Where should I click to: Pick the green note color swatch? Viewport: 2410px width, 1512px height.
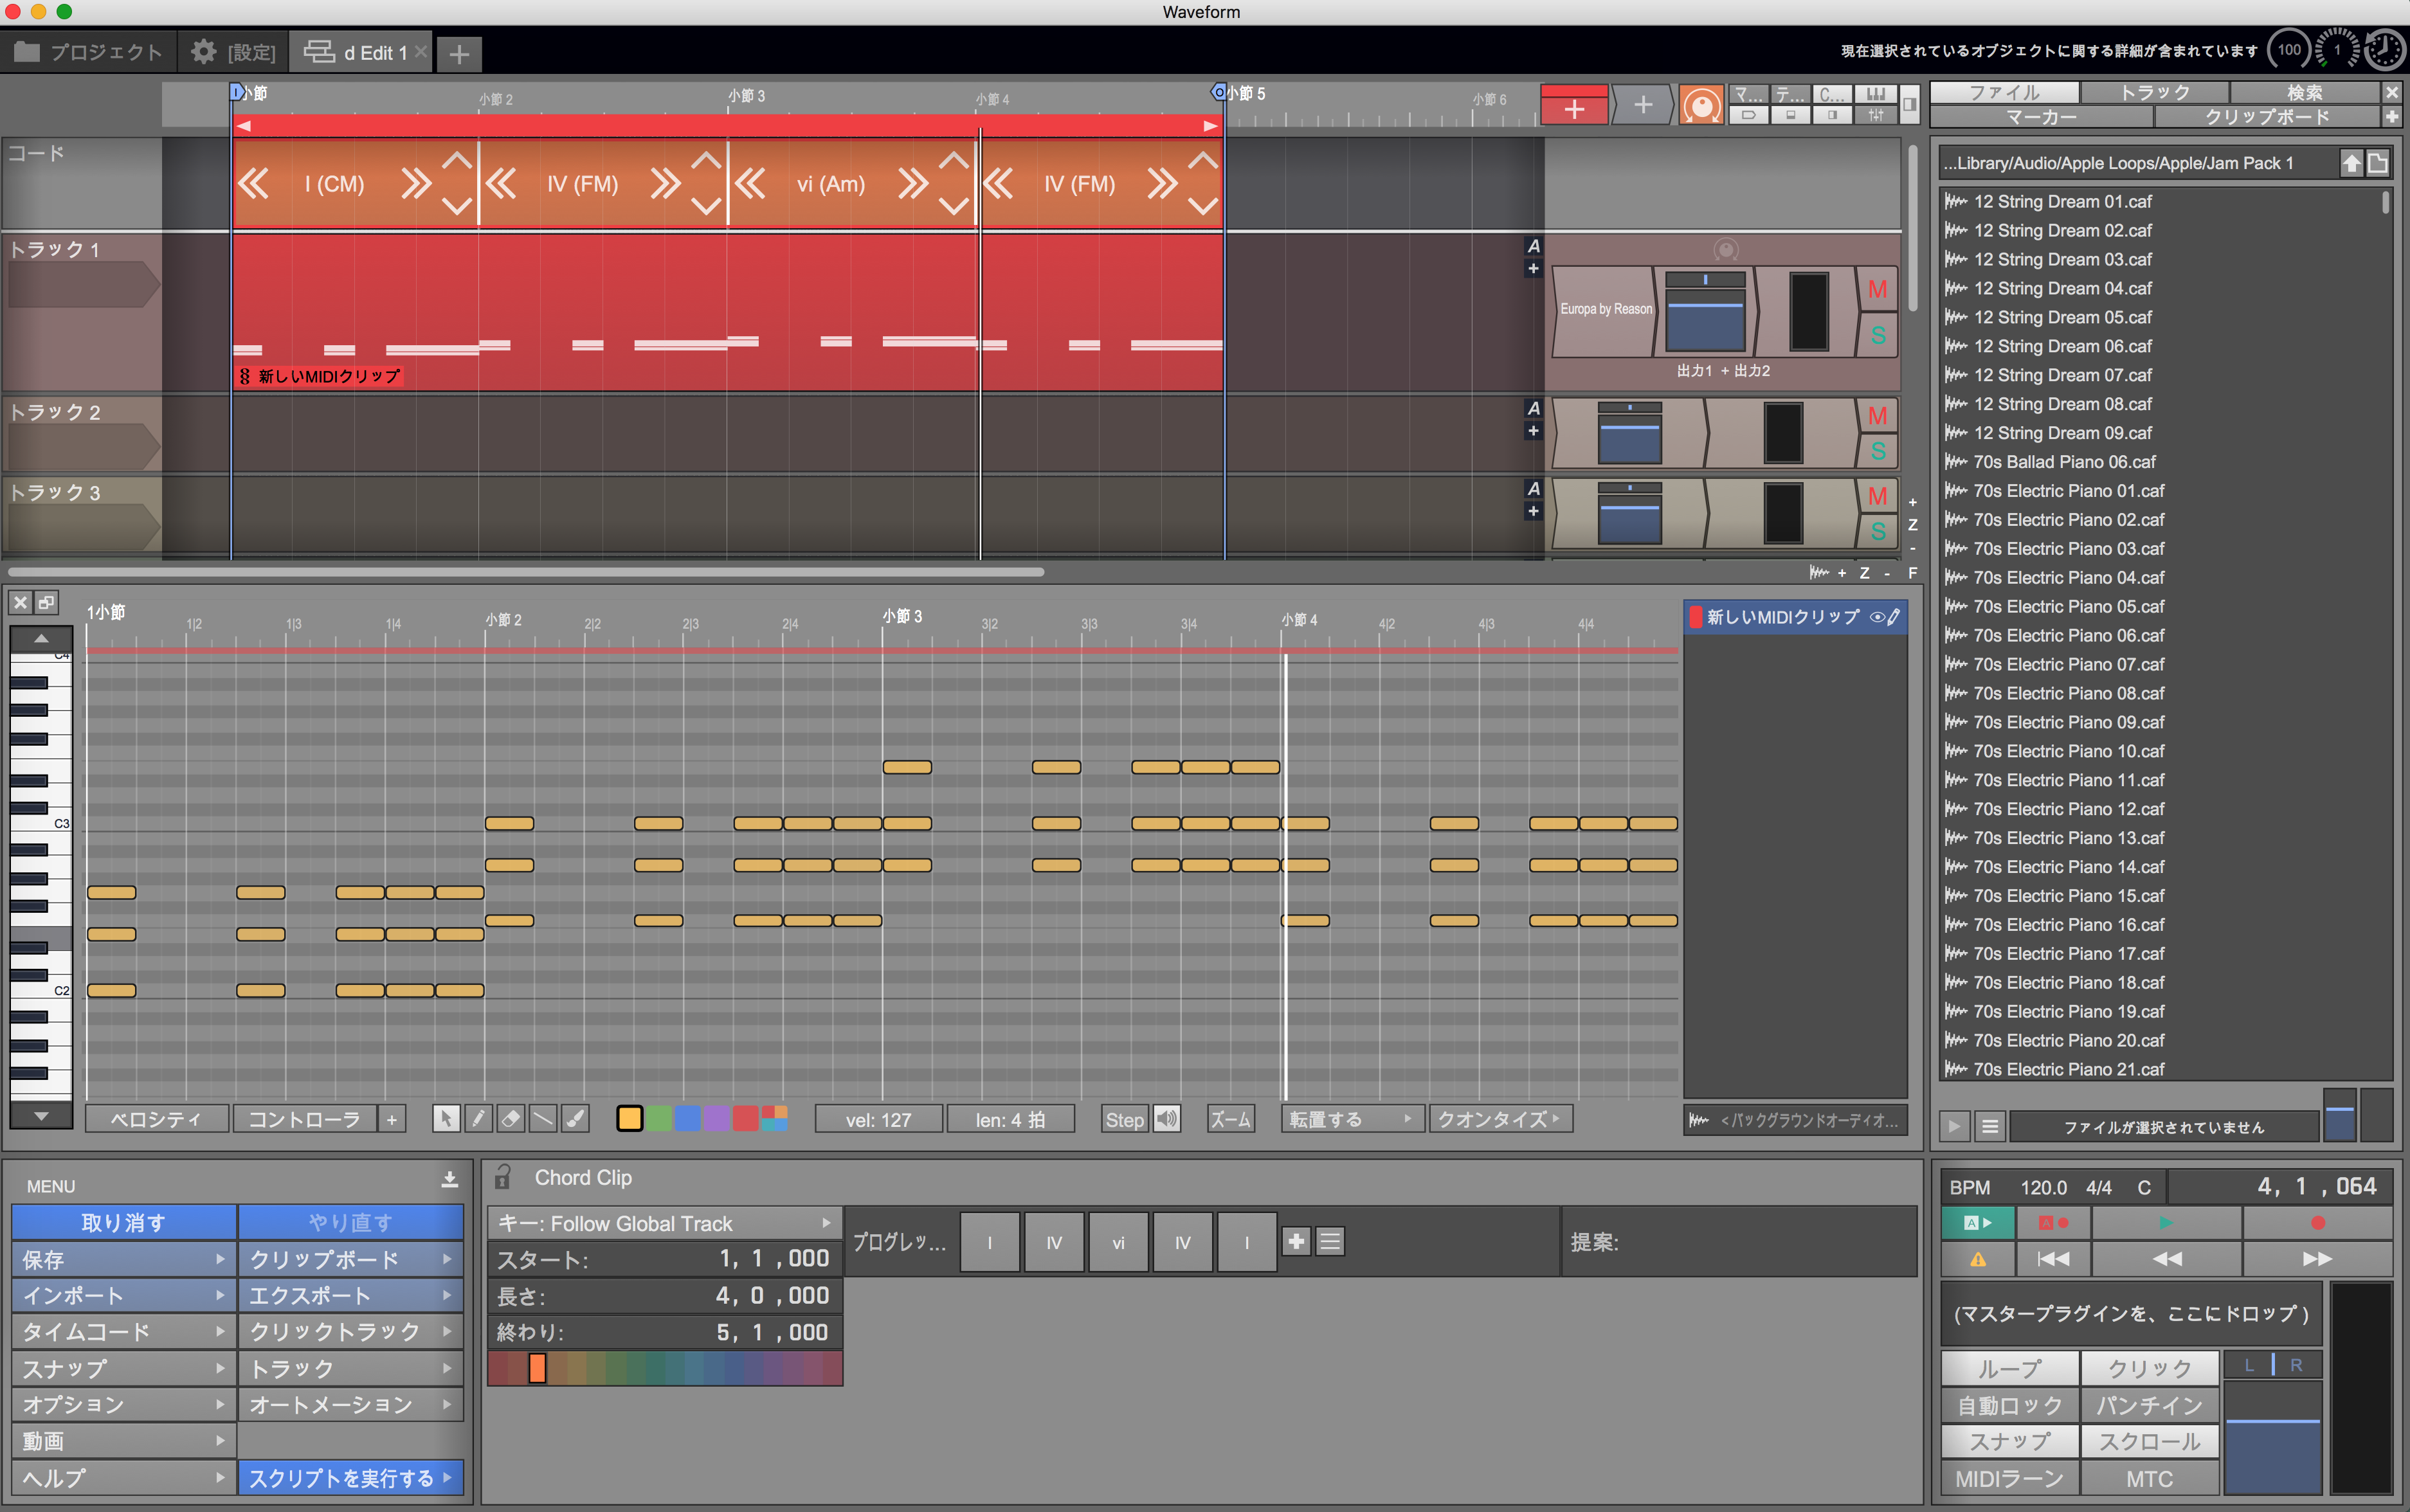coord(659,1118)
